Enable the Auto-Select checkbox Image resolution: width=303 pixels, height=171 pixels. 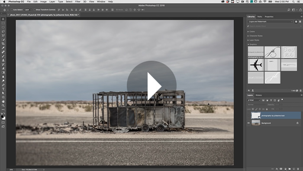(12, 10)
